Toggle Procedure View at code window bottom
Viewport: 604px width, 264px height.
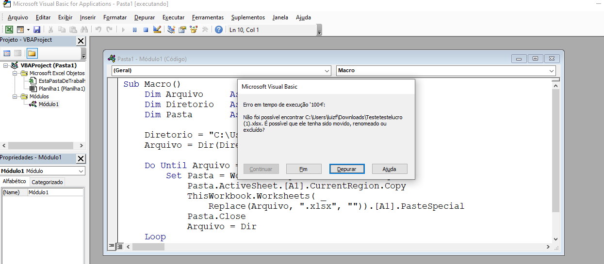[x=112, y=247]
